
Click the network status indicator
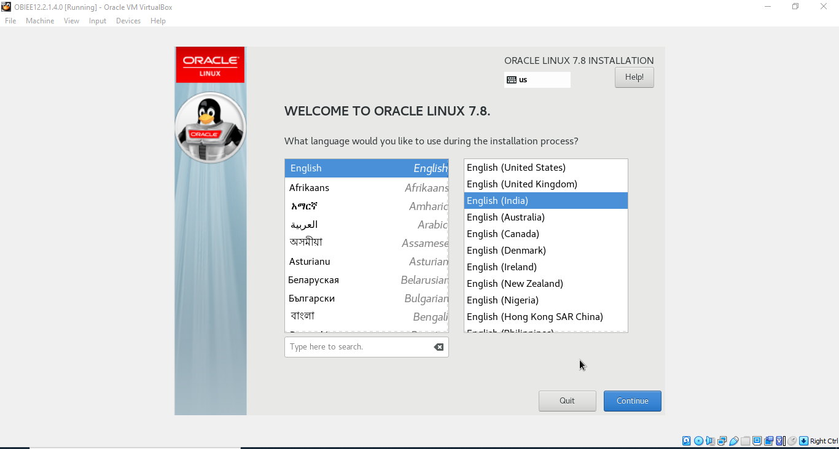point(722,440)
